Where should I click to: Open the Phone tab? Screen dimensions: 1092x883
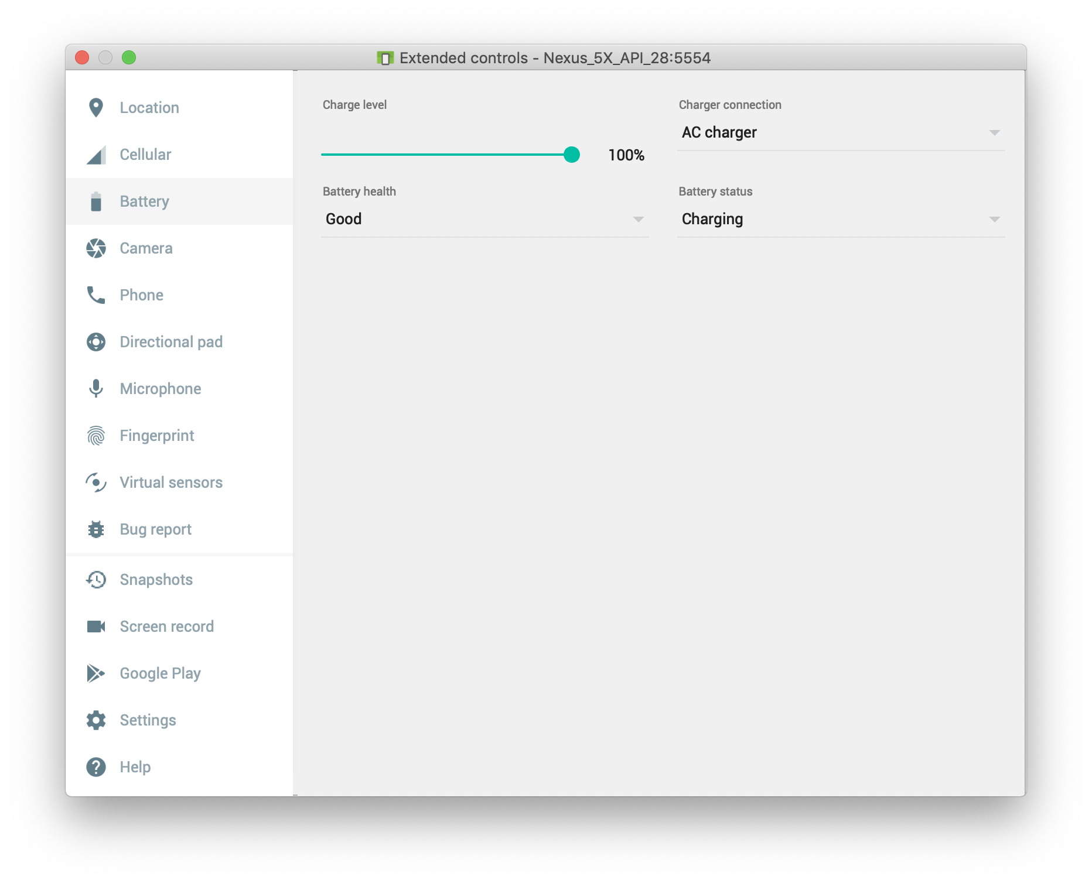click(179, 295)
